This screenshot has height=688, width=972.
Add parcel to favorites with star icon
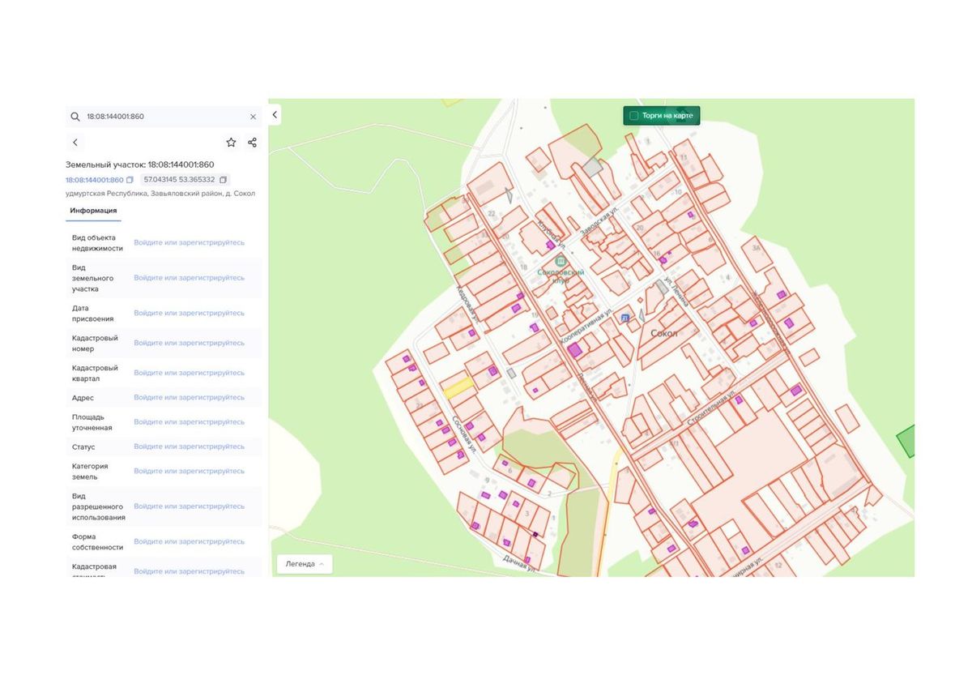point(231,143)
